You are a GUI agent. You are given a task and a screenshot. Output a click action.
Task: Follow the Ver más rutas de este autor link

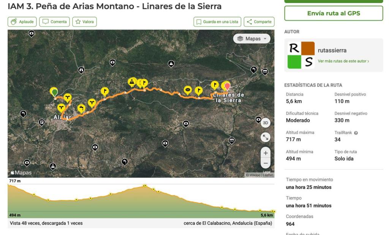tap(343, 61)
